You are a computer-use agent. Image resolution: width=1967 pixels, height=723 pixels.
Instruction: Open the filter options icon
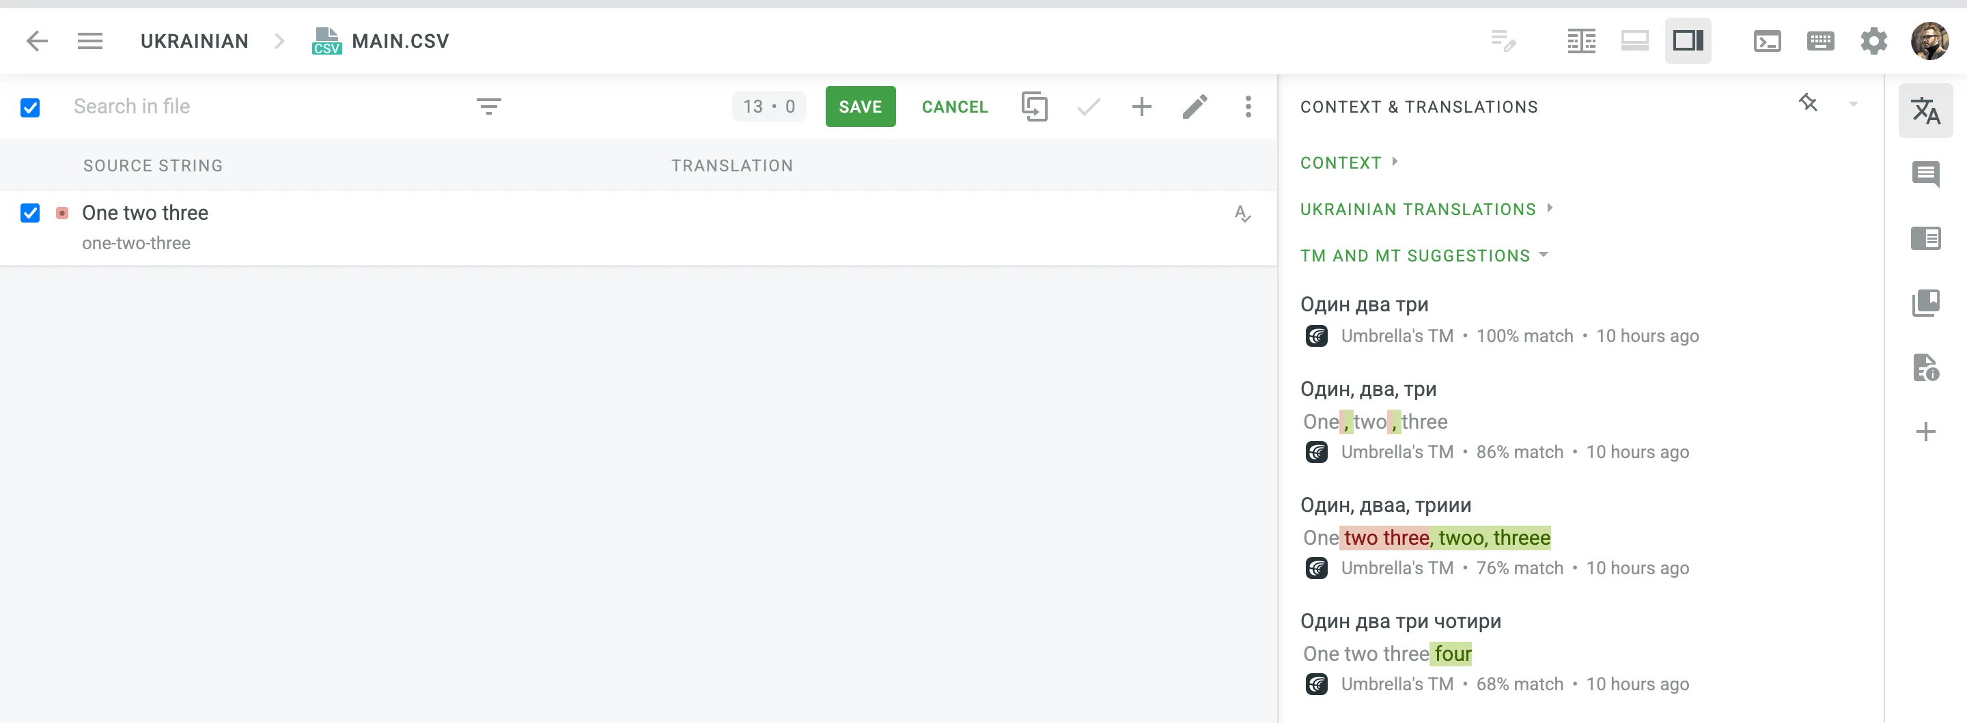(x=489, y=106)
